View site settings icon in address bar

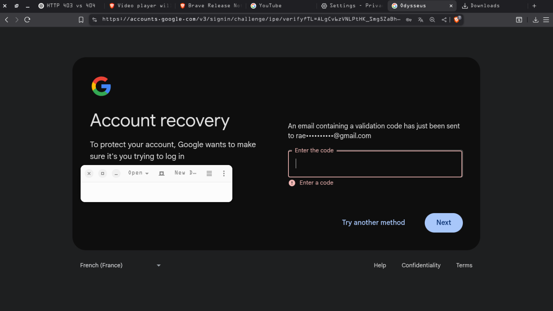point(95,20)
